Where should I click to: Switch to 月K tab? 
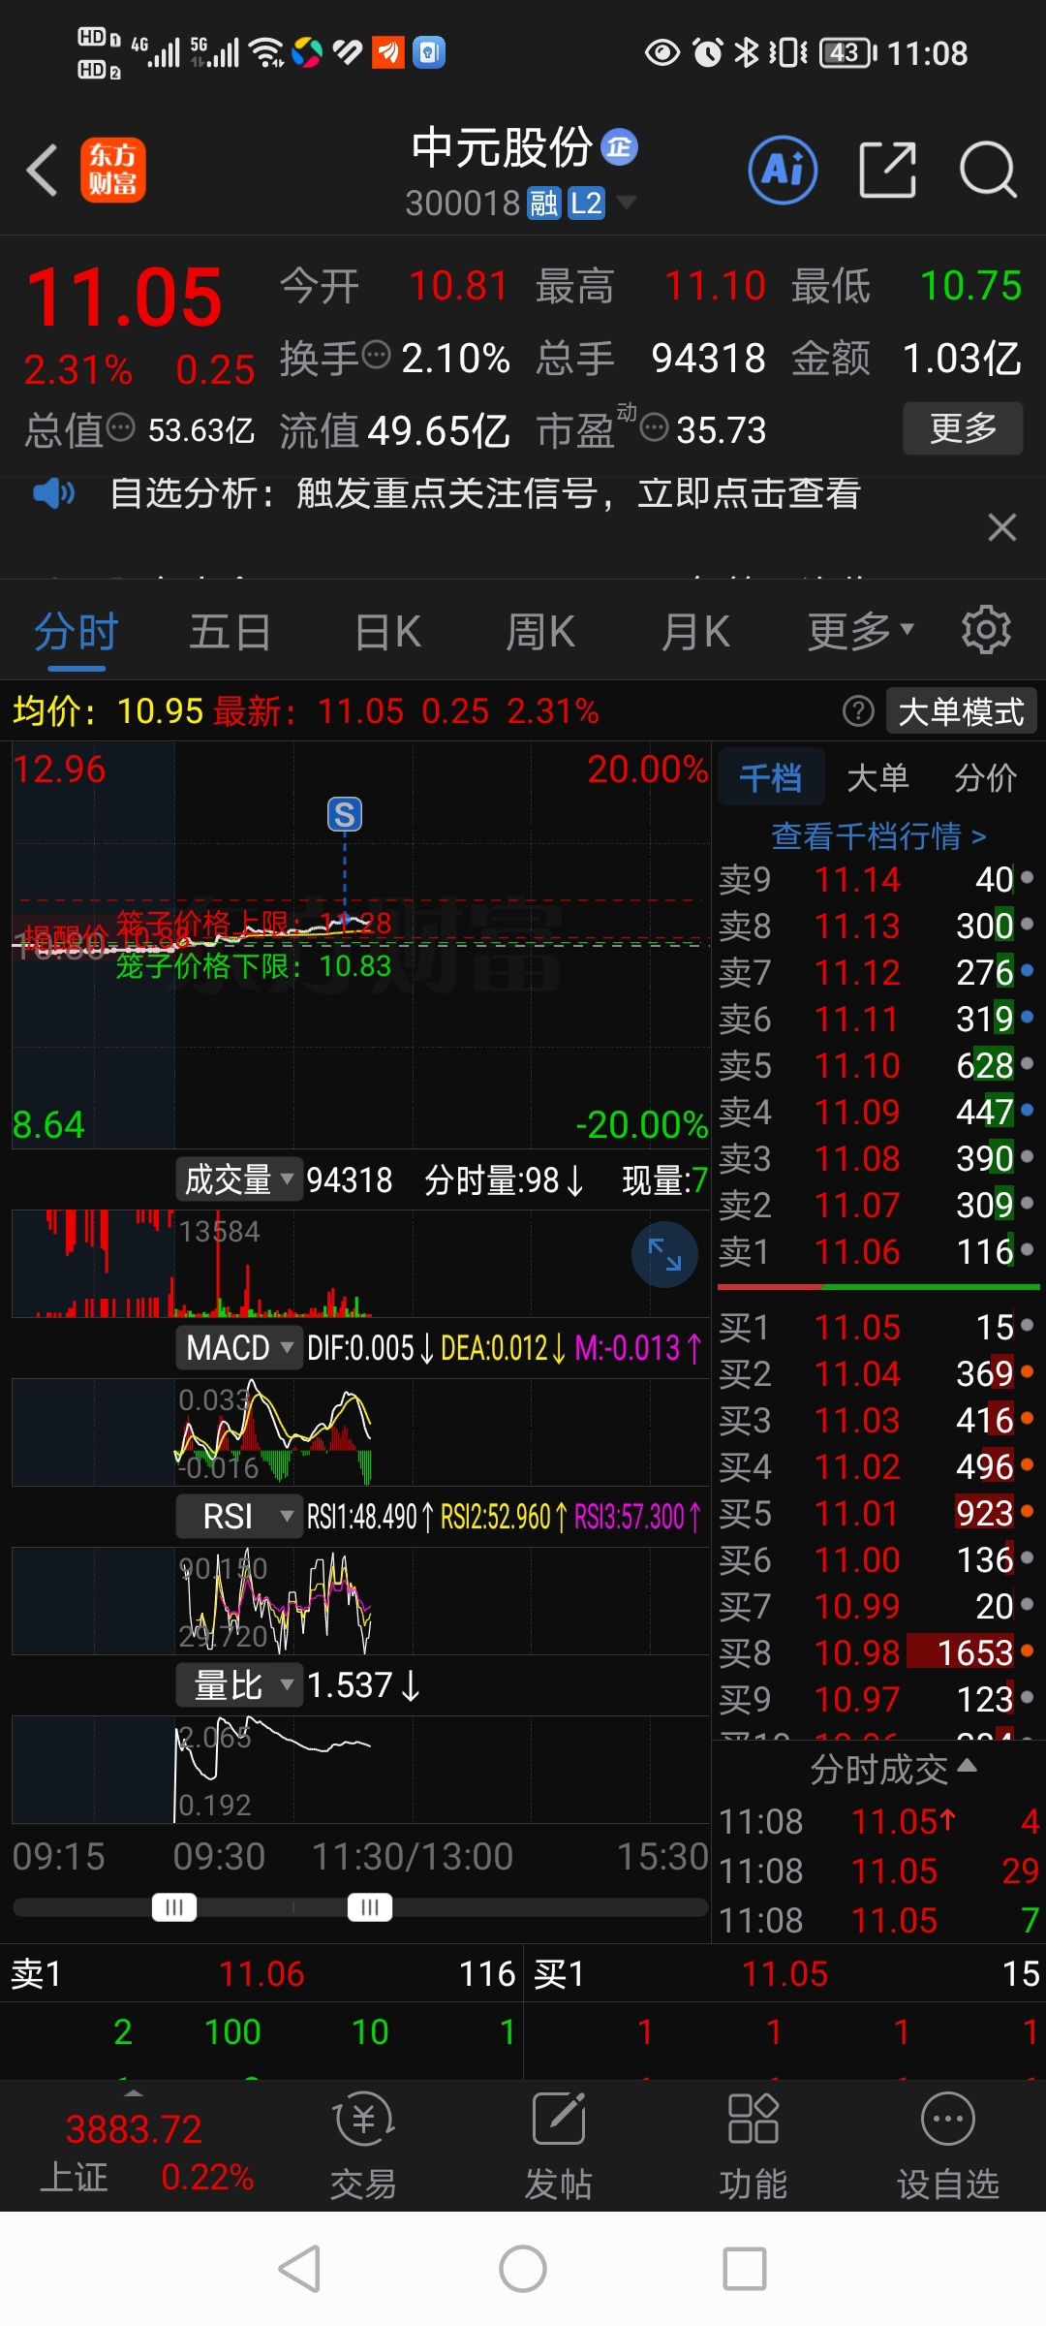(x=695, y=632)
